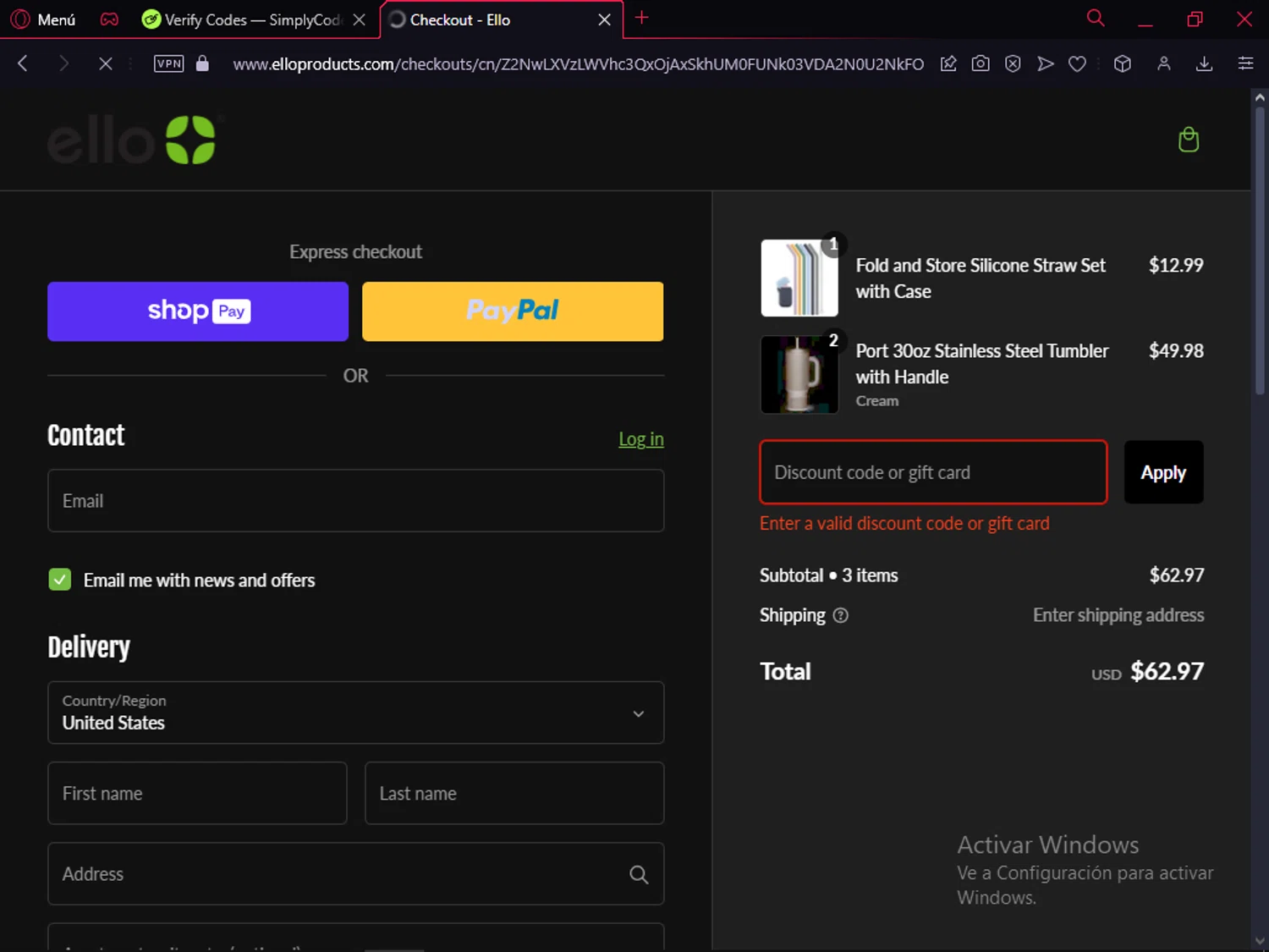Open the easy setup sliders icon
Screen dimensions: 1269x952
(x=1245, y=63)
